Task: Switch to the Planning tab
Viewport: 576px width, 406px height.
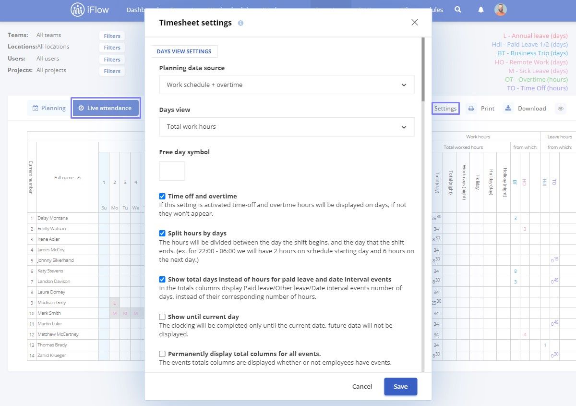Action: coord(49,108)
